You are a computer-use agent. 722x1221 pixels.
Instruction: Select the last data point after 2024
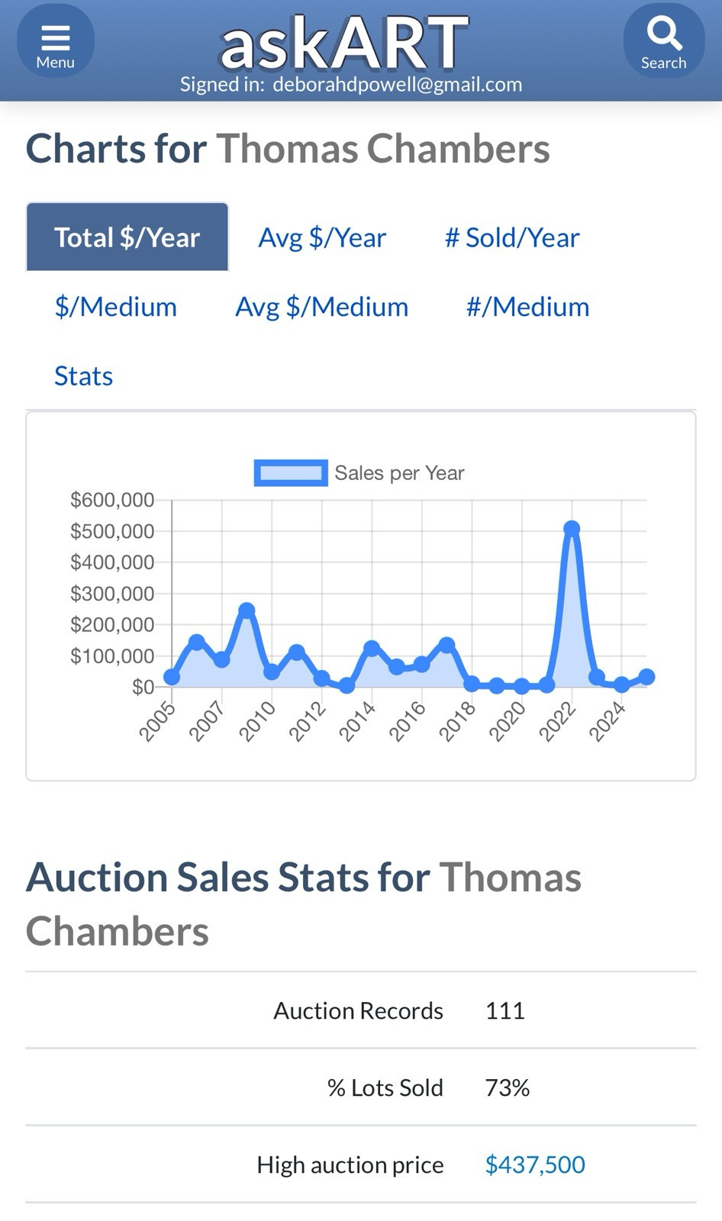tap(646, 677)
